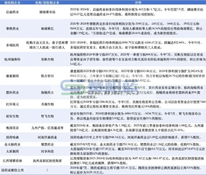Select the 宸安生物 cell
Image resolution: width=206 pixels, height=175 pixels.
(12, 116)
